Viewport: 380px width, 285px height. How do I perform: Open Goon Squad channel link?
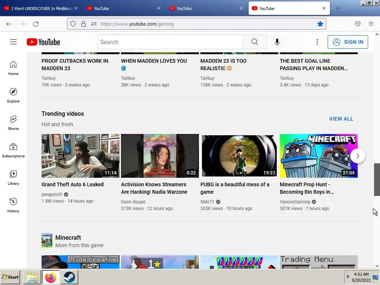click(x=133, y=202)
